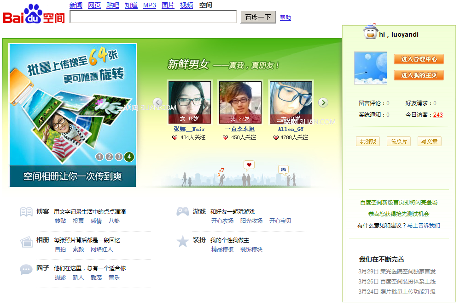Click heart icon beside 4788人关注

coord(276,138)
